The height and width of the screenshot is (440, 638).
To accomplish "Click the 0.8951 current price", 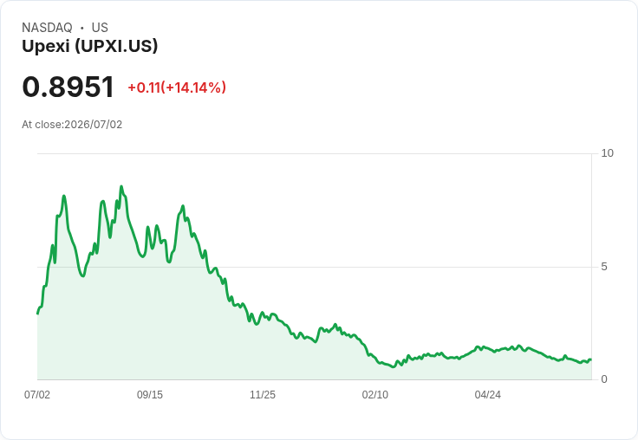I will [68, 87].
